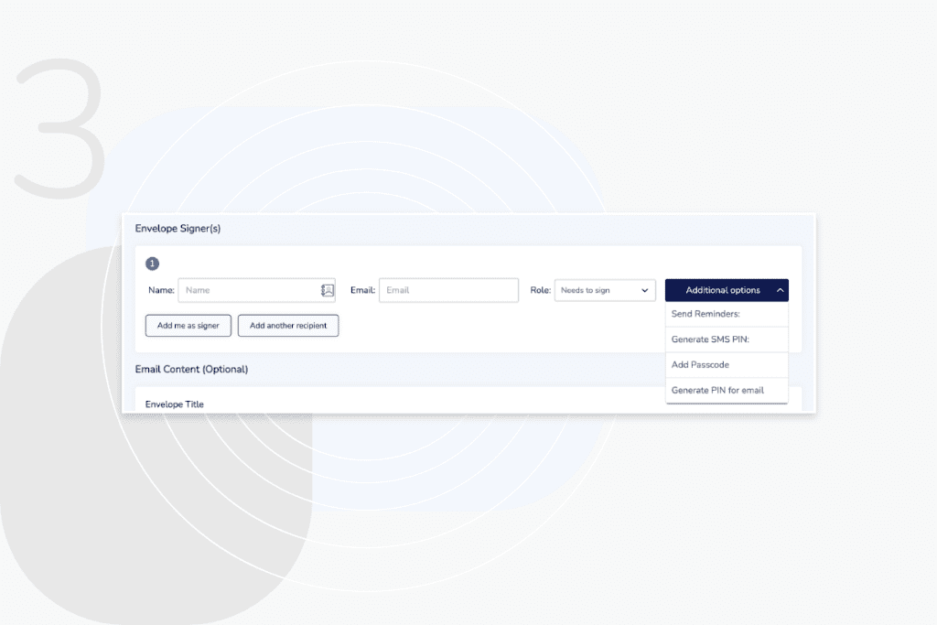Select Send Reminders option
Image resolution: width=937 pixels, height=625 pixels.
(x=727, y=314)
